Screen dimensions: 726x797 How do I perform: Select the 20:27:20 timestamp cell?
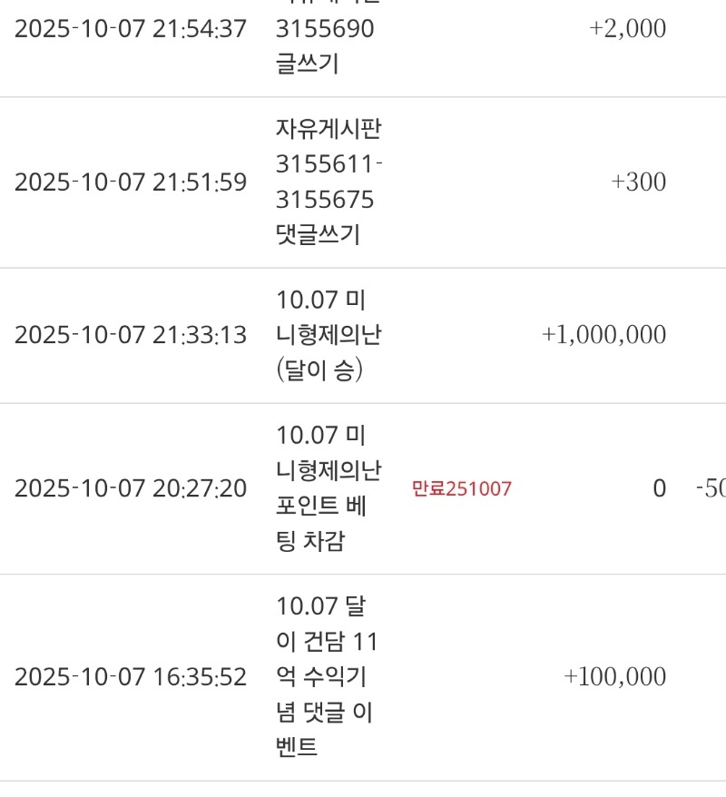click(131, 488)
